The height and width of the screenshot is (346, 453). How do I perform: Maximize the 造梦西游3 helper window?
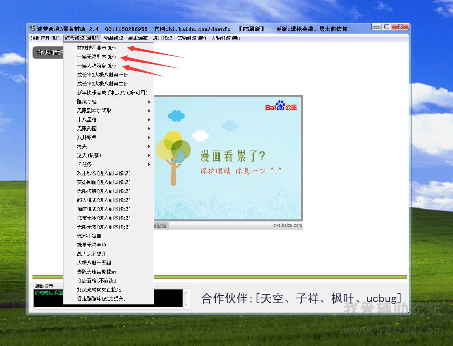(x=387, y=27)
